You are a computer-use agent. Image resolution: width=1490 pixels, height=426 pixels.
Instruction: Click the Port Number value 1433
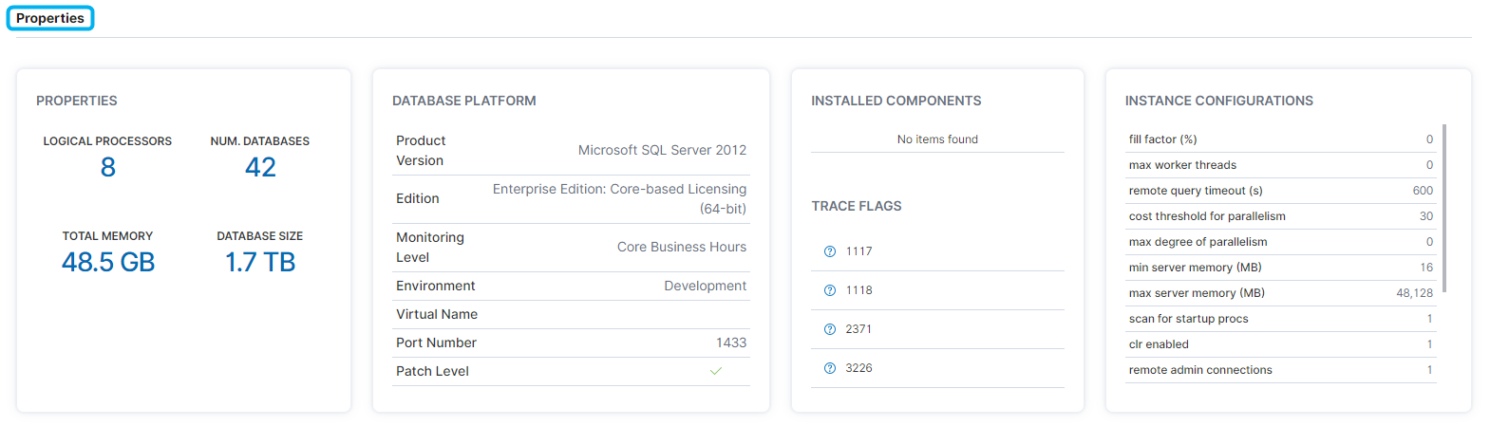click(x=730, y=343)
